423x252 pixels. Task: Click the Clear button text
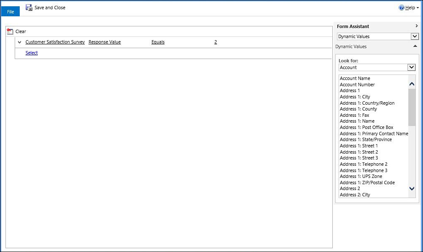tap(21, 31)
